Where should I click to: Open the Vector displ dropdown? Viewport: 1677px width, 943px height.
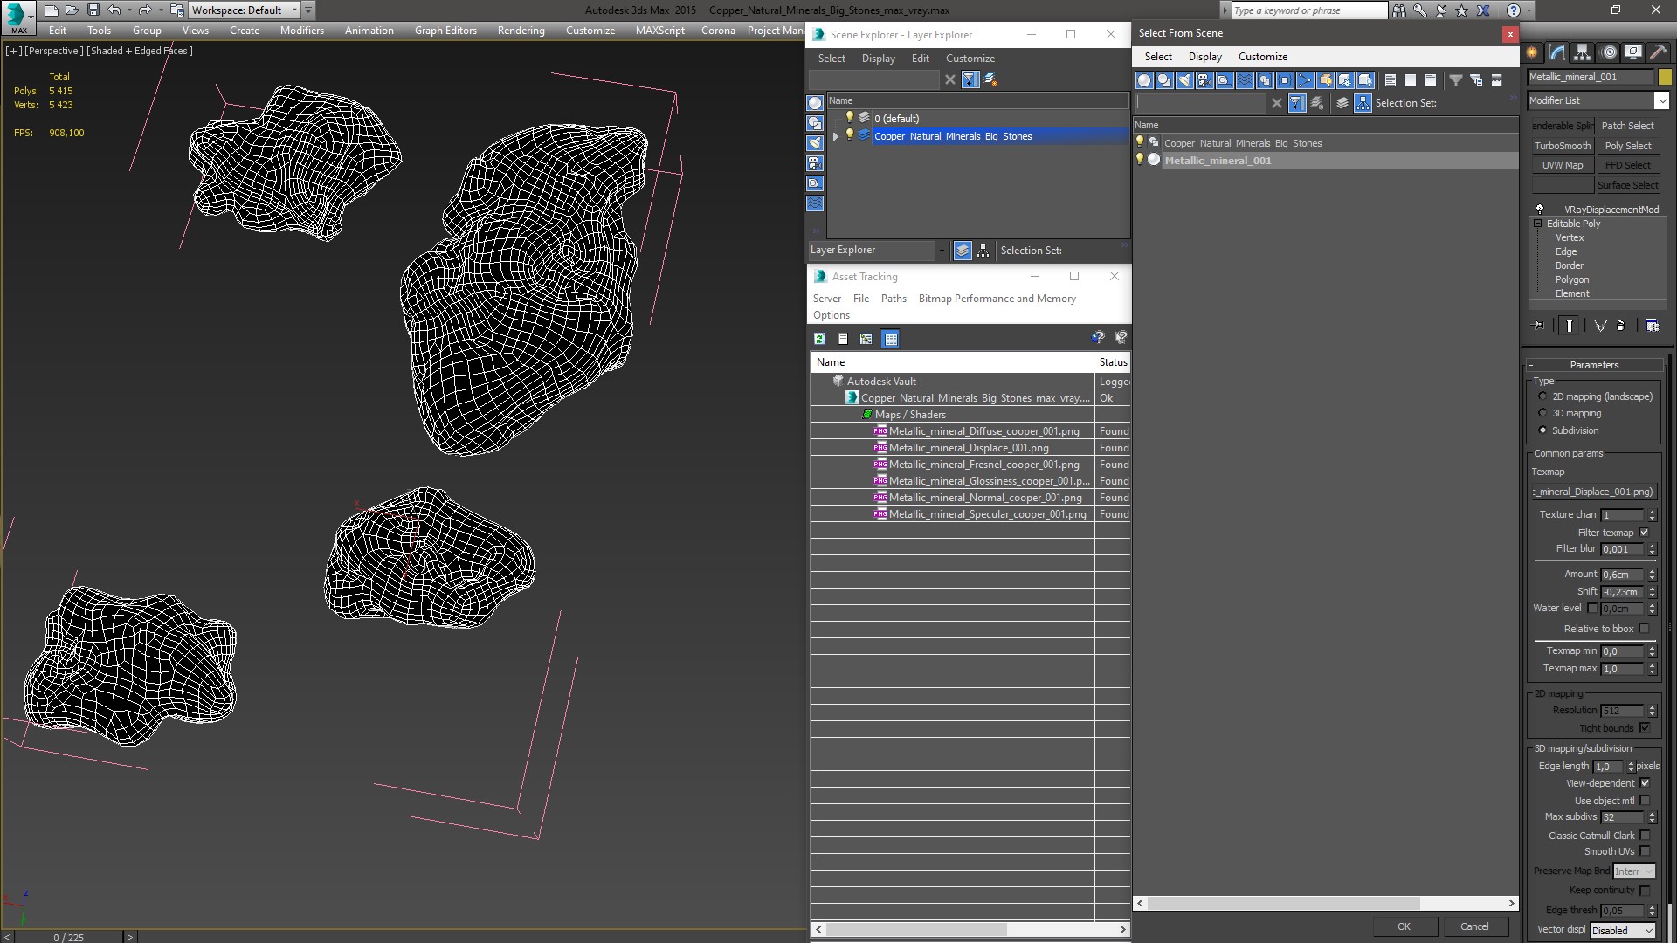[1622, 931]
